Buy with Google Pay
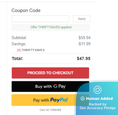Viewport: 118px width, 115px height. (50, 86)
